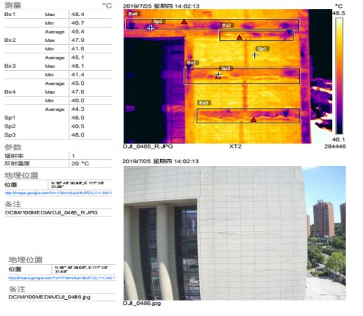Open the first Google Maps location link
The height and width of the screenshot is (316, 363).
coord(58,193)
